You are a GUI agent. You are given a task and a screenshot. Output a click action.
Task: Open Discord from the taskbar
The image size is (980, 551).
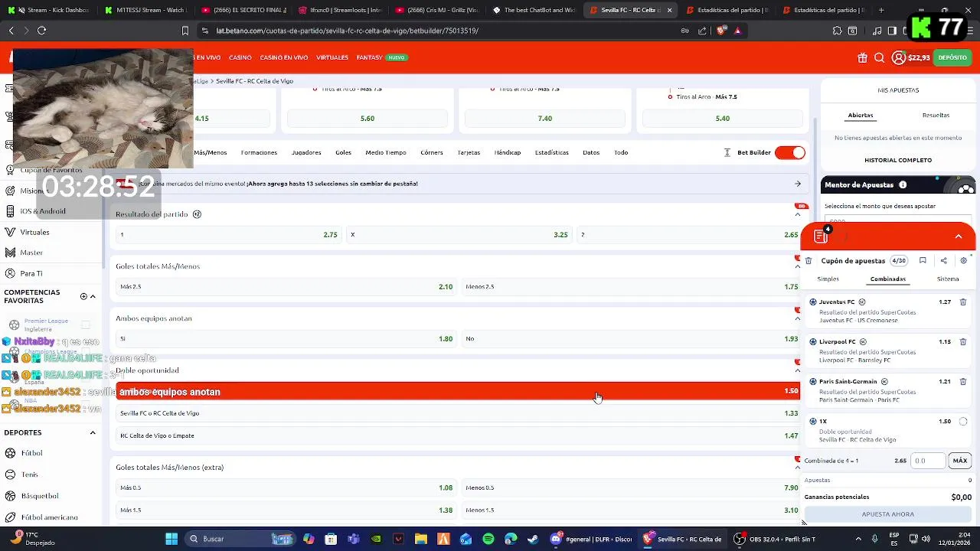click(x=592, y=539)
